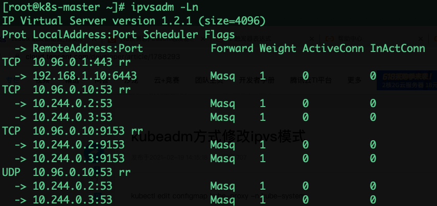Click the 192.168.1.10:6443 remote address

85,75
